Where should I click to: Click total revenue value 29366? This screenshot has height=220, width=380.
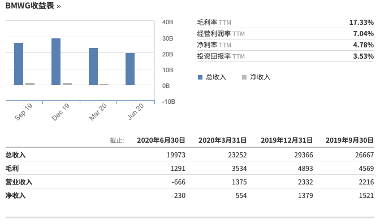click(304, 155)
